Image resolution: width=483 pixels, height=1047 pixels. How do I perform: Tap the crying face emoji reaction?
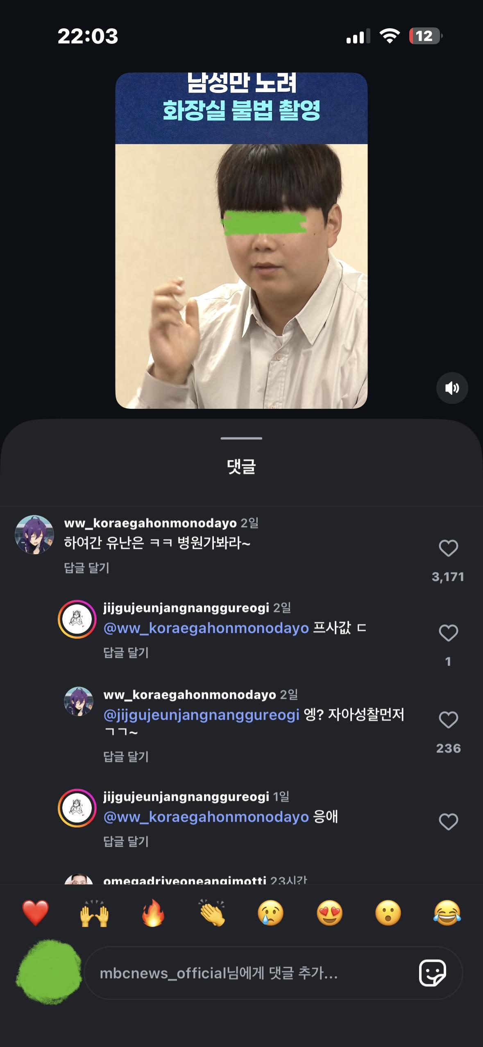coord(270,913)
